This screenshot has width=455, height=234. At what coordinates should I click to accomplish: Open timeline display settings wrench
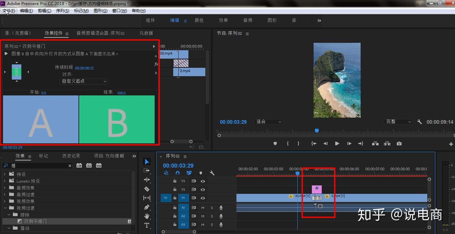pos(212,173)
